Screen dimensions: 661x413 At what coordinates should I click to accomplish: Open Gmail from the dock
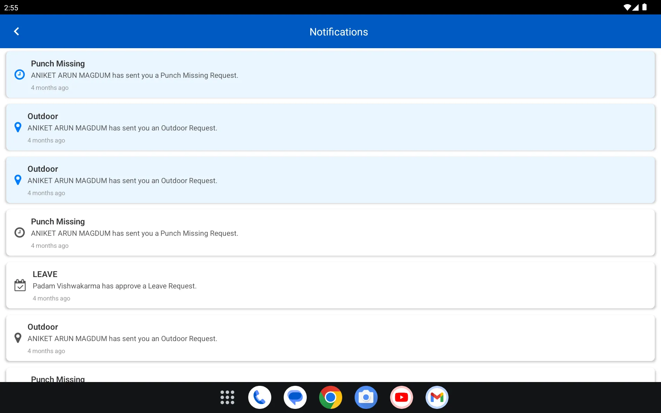437,397
